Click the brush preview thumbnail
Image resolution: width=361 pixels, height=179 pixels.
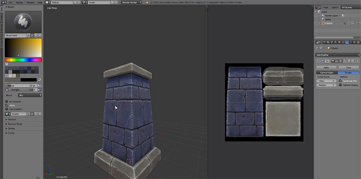pos(23,22)
